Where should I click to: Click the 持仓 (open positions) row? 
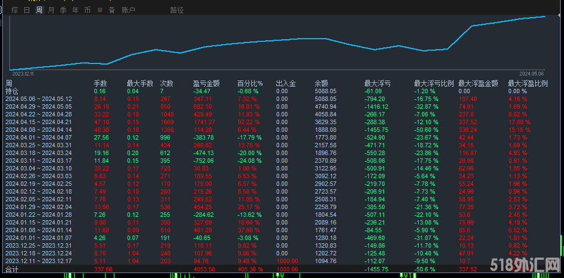coord(12,91)
